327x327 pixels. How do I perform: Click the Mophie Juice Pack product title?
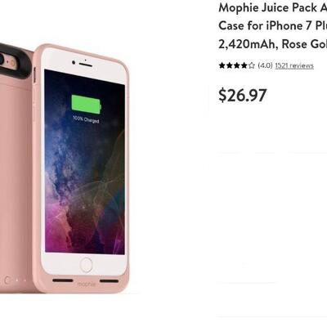273,26
